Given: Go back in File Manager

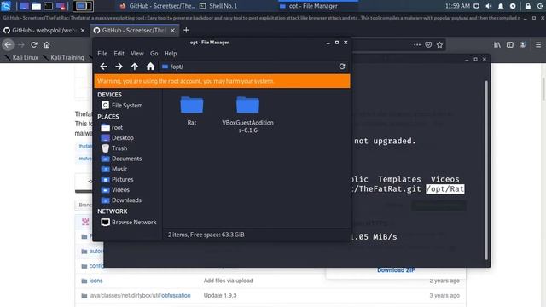Looking at the screenshot, I should [103, 67].
